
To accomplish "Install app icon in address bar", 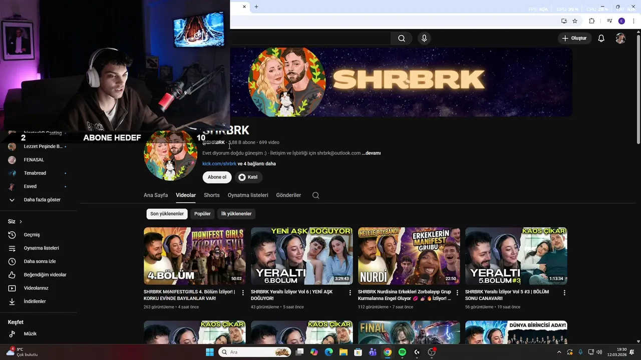I will click(564, 21).
